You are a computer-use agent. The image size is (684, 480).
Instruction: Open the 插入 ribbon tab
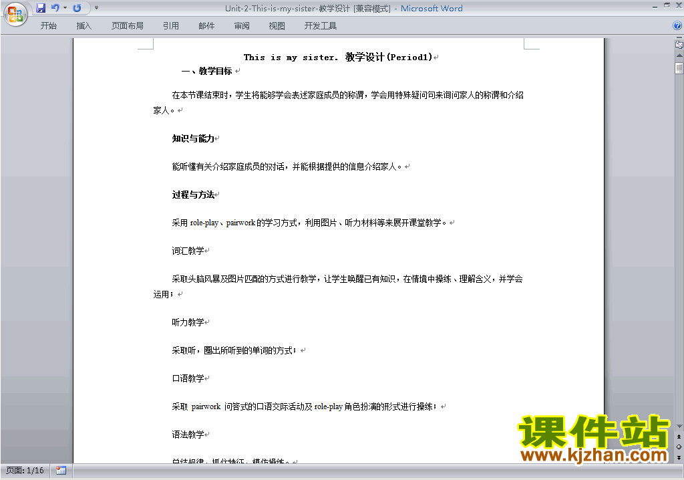click(83, 26)
